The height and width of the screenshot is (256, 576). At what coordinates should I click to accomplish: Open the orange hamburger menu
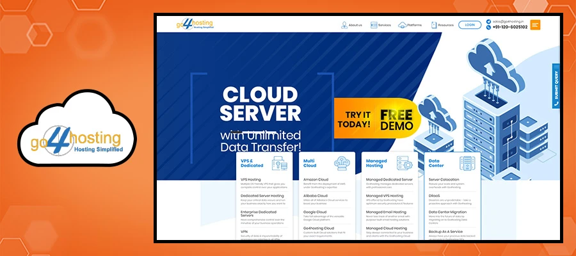[x=535, y=24]
